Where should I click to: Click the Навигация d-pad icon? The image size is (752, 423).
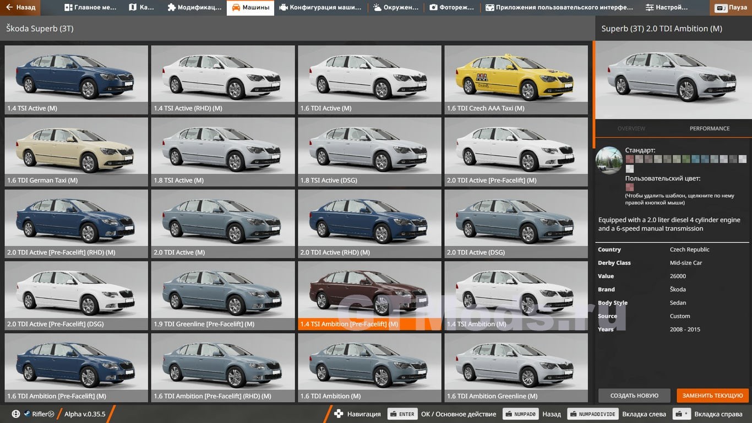point(339,414)
